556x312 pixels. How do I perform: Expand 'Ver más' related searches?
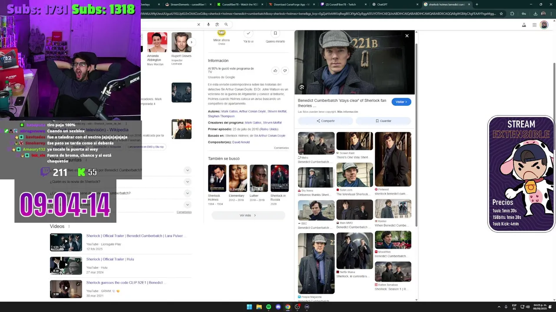248,215
